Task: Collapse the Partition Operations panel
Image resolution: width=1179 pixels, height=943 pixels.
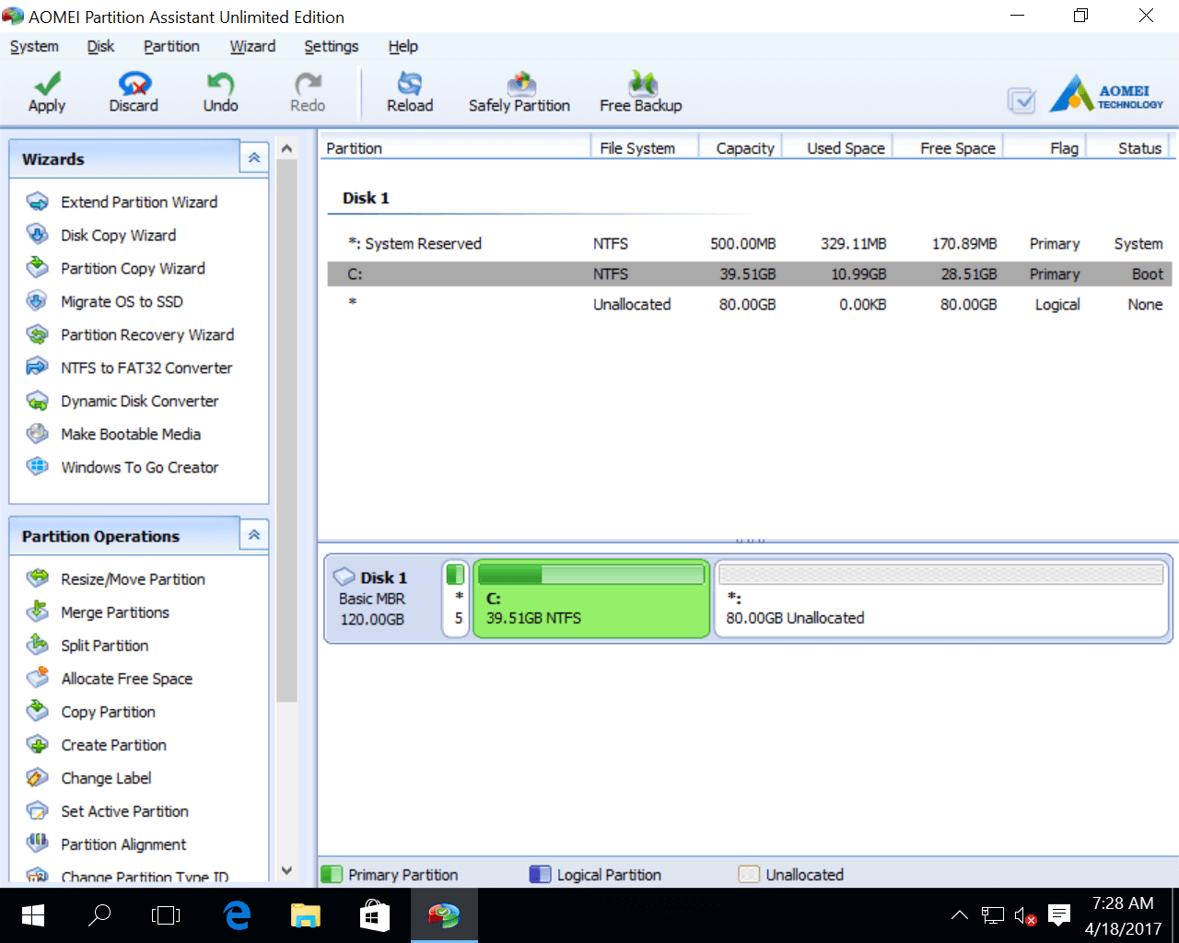Action: 254,535
